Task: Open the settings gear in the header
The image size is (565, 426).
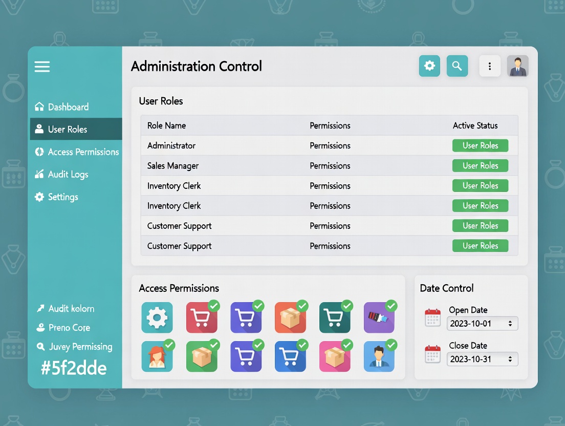Action: pyautogui.click(x=429, y=66)
